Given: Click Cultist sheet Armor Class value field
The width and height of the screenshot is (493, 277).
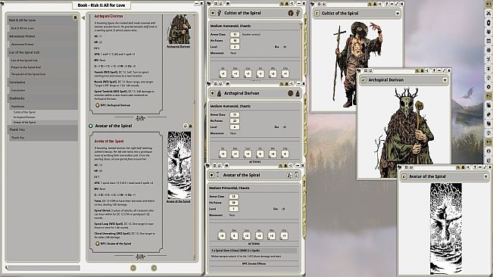Looking at the screenshot, I should point(235,35).
